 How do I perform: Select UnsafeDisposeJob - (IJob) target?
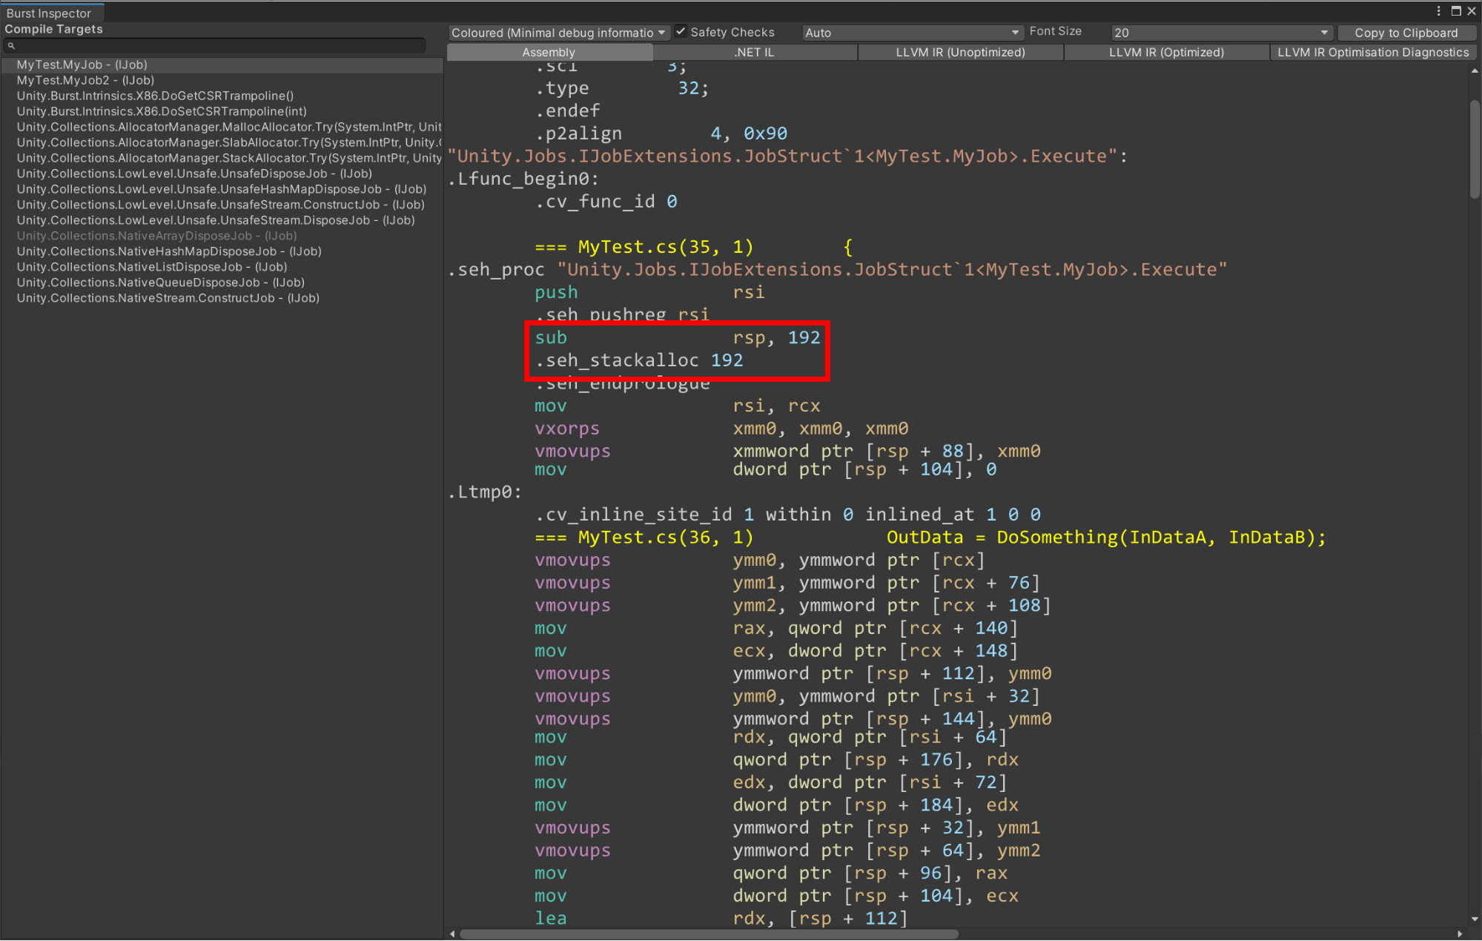click(x=222, y=174)
